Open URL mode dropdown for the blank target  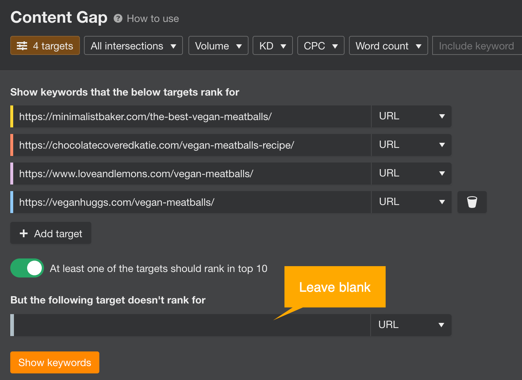click(x=411, y=325)
